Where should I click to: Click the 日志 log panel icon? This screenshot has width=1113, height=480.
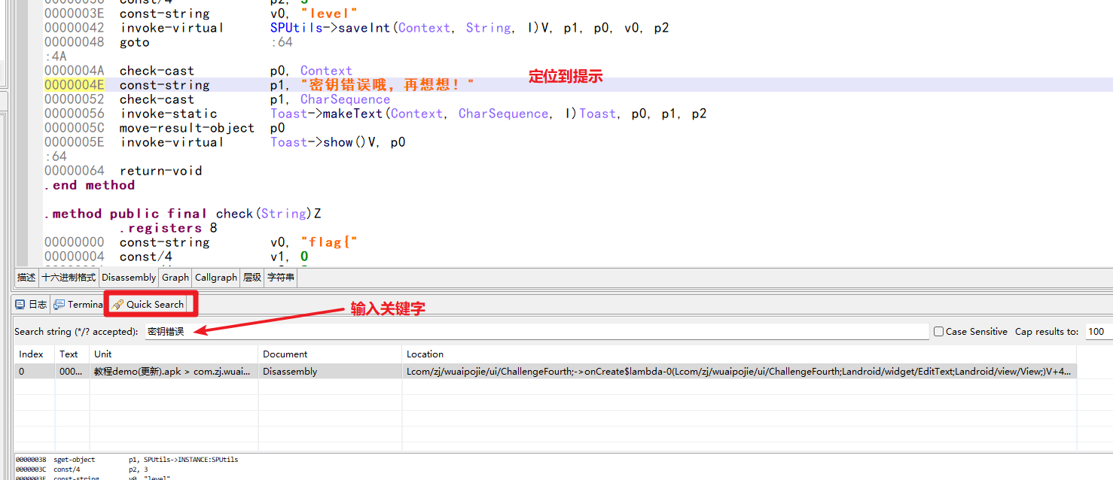pos(20,305)
